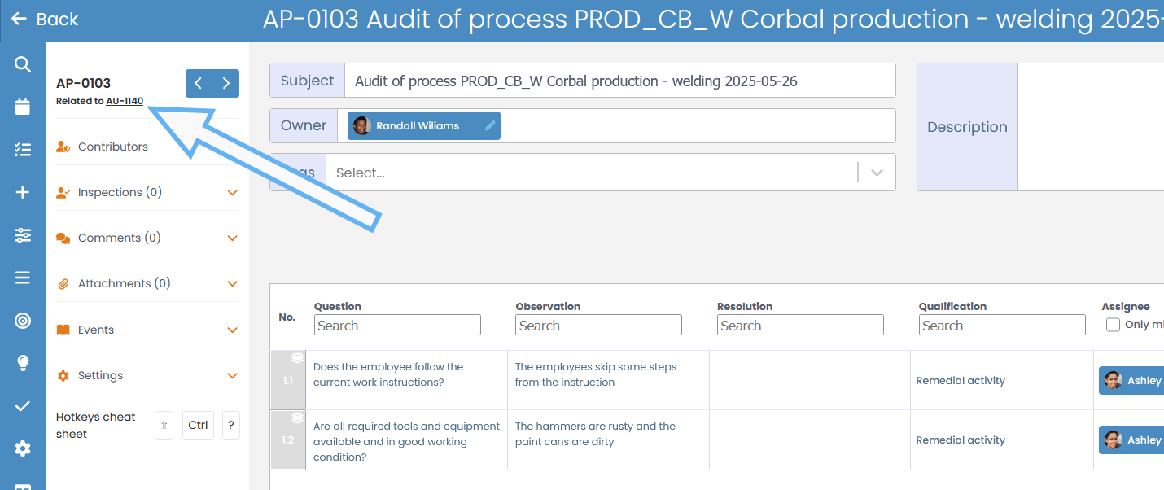Open the Contributors panel item
This screenshot has height=490, width=1164.
pyautogui.click(x=112, y=147)
